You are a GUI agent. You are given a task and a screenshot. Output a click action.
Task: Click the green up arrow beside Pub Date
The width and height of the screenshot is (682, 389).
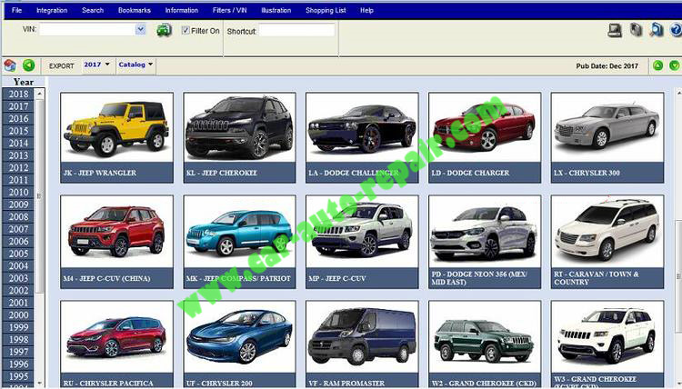pyautogui.click(x=657, y=65)
